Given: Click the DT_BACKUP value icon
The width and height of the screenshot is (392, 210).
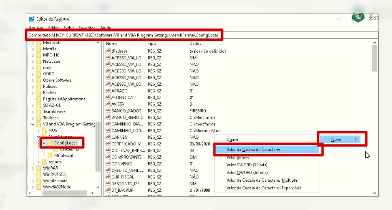Looking at the screenshot, I should tap(108, 190).
